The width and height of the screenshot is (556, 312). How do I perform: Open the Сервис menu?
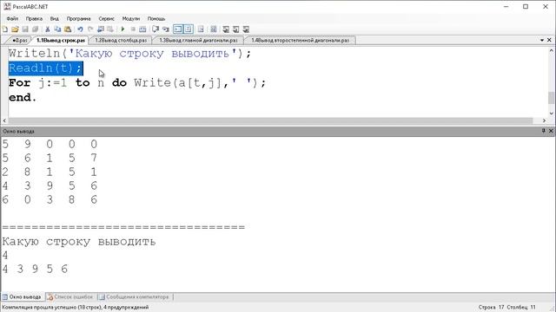click(x=106, y=18)
